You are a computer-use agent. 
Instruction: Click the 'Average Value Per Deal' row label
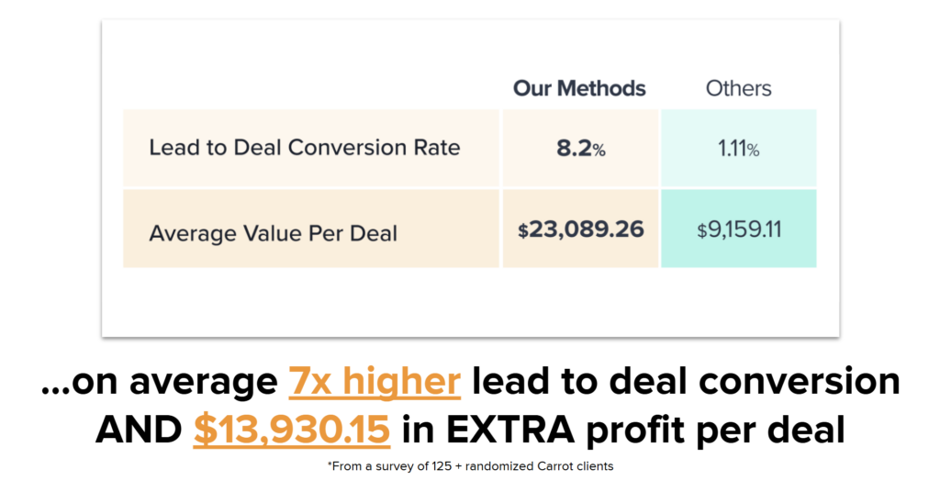[x=274, y=233]
